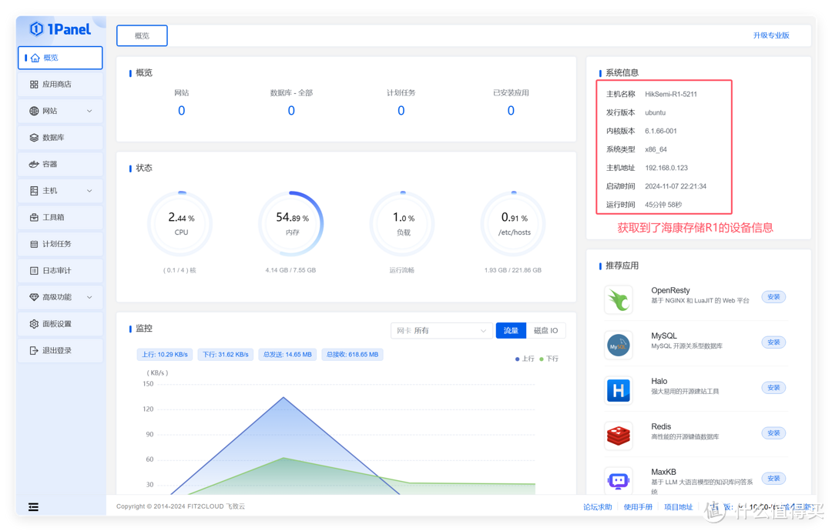This screenshot has height=531, width=832.
Task: Select the 概览 tab at top
Action: [x=142, y=35]
